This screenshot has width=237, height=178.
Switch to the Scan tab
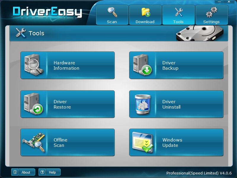click(x=112, y=15)
